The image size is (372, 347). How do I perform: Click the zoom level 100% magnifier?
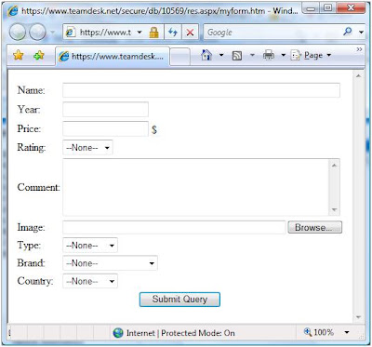point(308,332)
